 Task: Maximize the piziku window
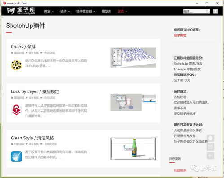coord(207,3)
